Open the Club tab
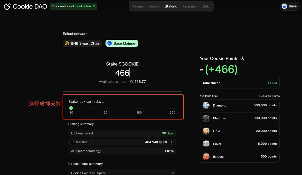302x175 pixels. pos(205,6)
